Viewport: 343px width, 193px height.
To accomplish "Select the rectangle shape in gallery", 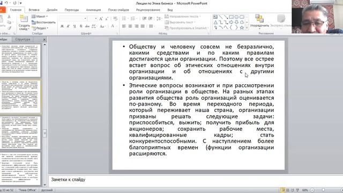I will point(231,17).
